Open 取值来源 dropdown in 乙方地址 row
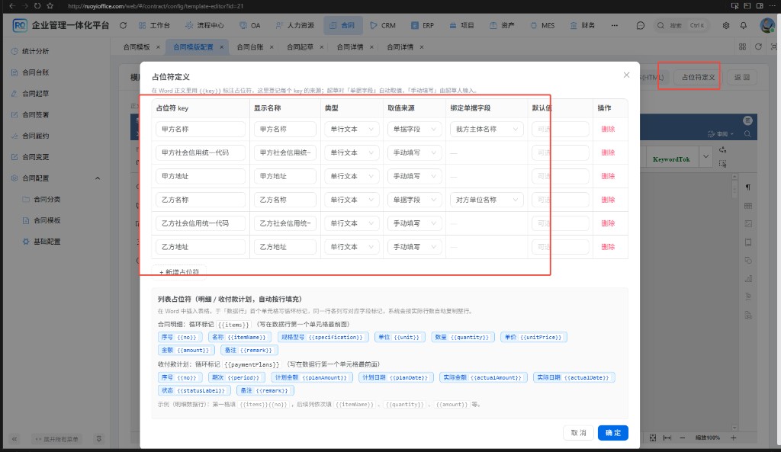Screen dimensions: 781x452 [414, 247]
